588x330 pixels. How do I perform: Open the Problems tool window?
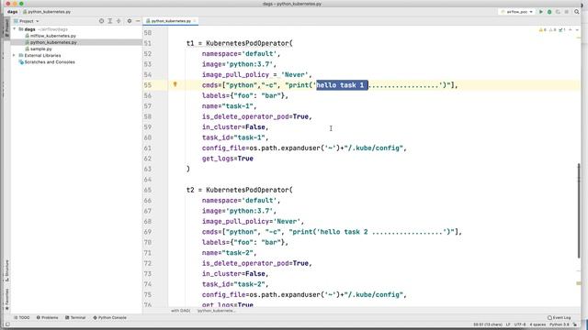point(47,318)
